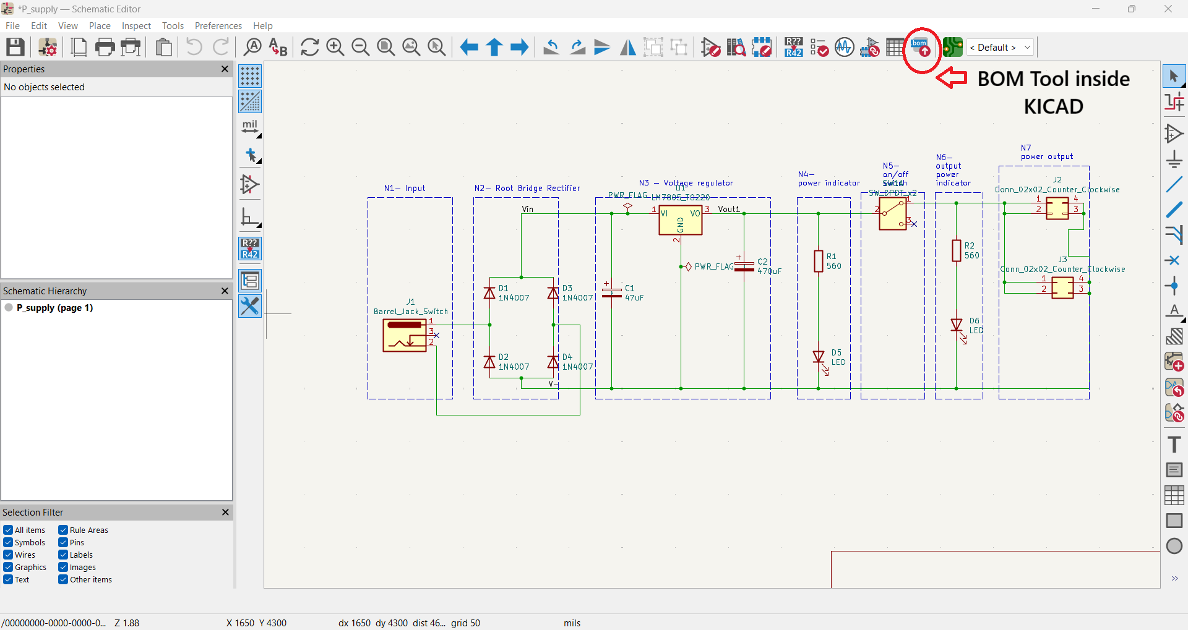Print the schematic with printer icon

105,47
